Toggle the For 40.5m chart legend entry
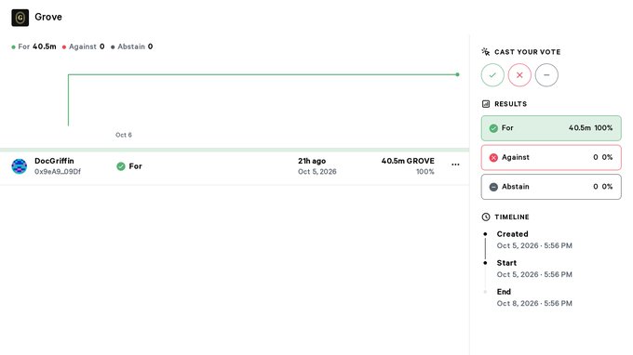The width and height of the screenshot is (633, 355). pos(34,46)
